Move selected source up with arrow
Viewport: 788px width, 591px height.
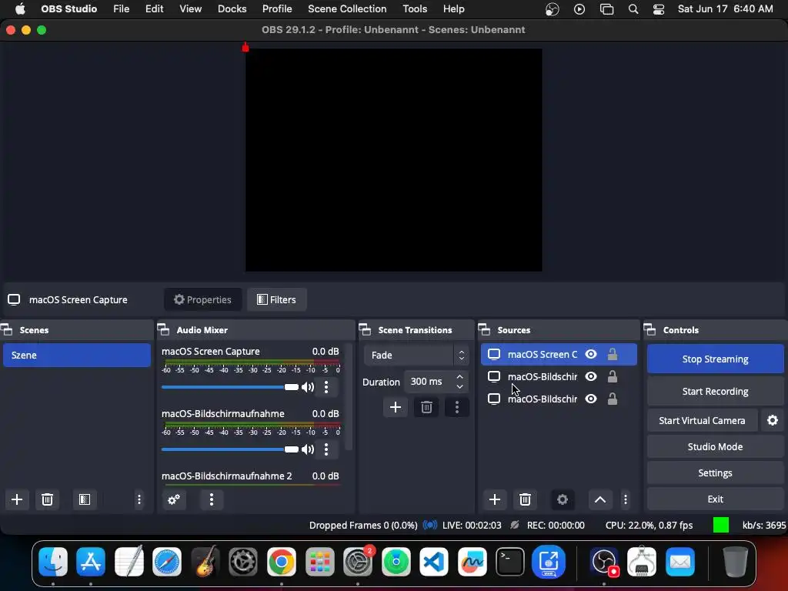pyautogui.click(x=600, y=499)
